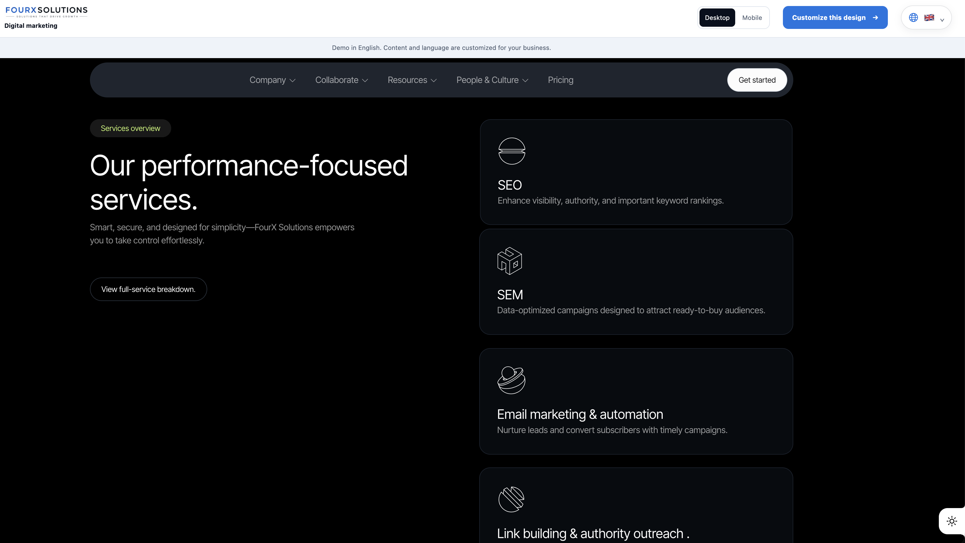Switch preview to Desktop view

[717, 18]
